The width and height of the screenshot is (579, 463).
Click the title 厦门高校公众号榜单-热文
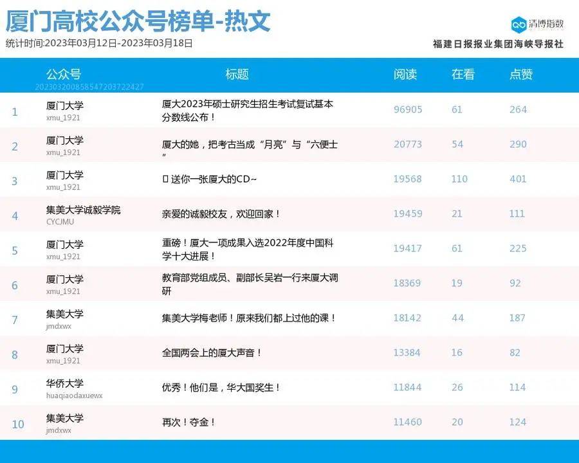(138, 21)
